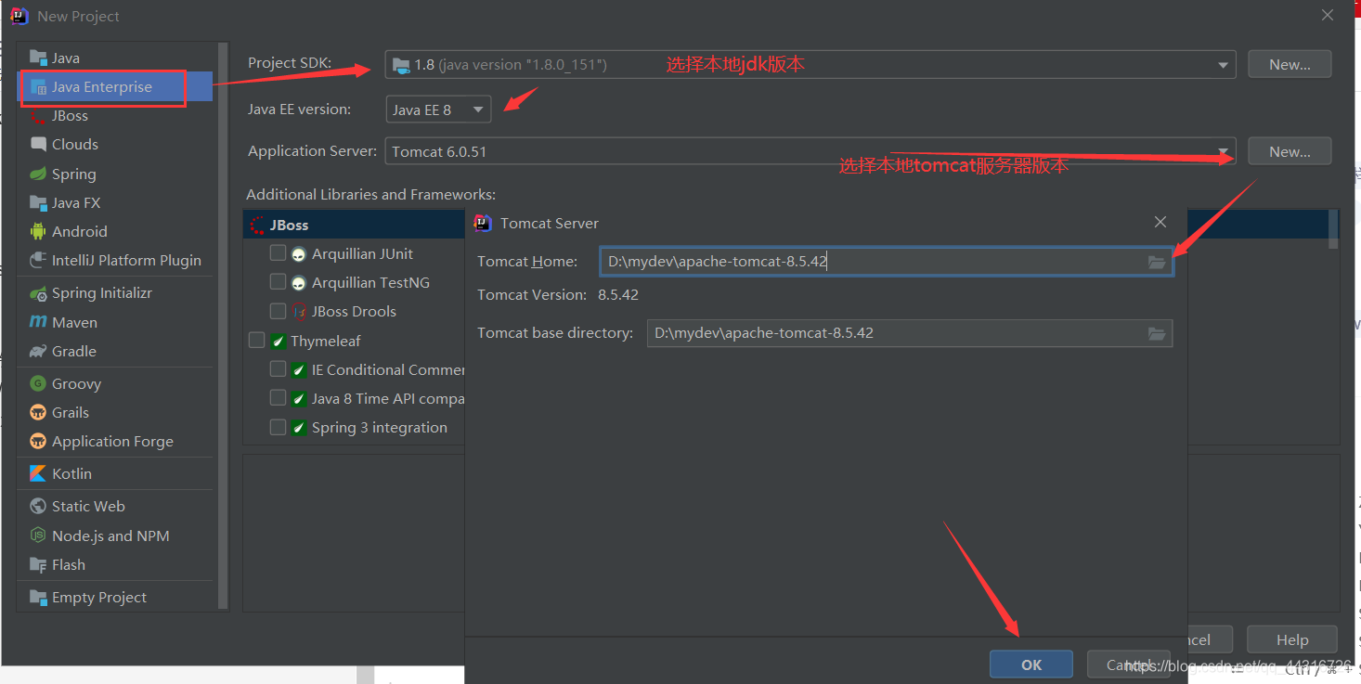Enable the Arquillian JUnit checkbox
Screen dimensions: 1361x684
click(x=278, y=252)
